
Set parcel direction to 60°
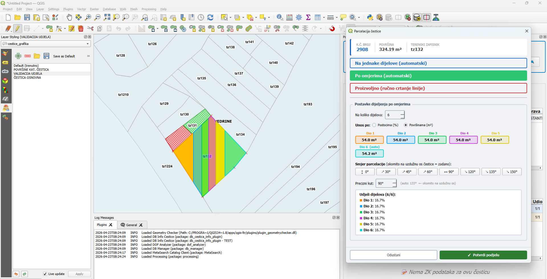click(428, 172)
